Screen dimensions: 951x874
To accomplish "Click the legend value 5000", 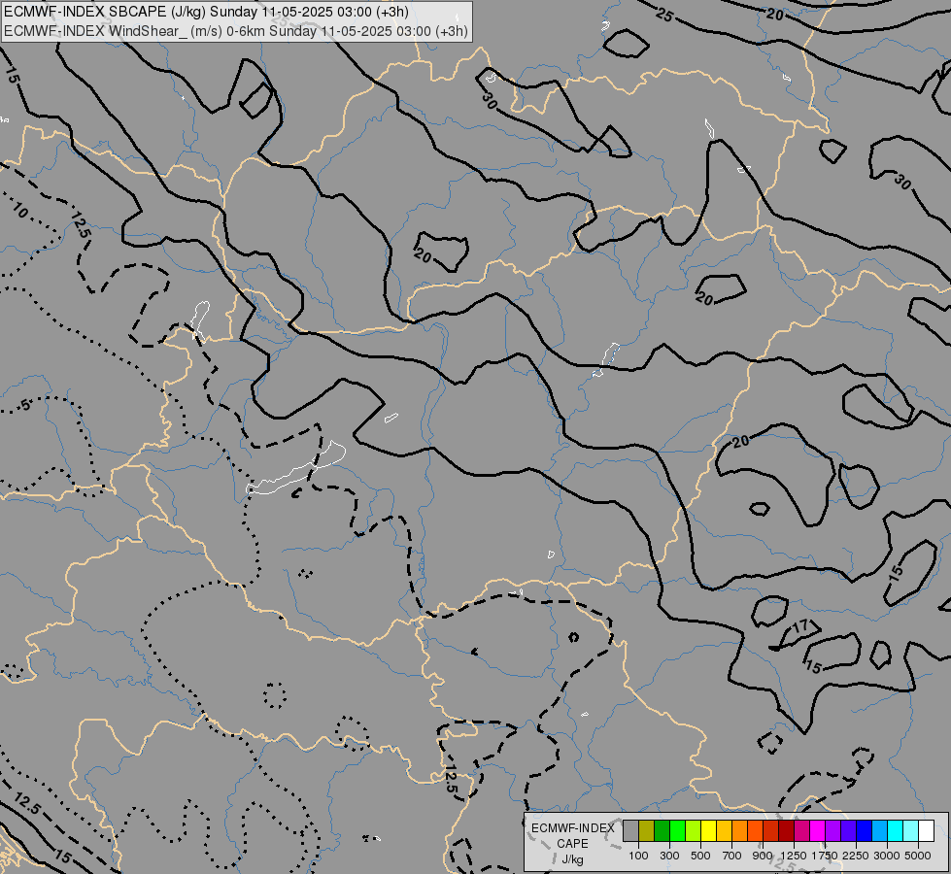I will 918,856.
